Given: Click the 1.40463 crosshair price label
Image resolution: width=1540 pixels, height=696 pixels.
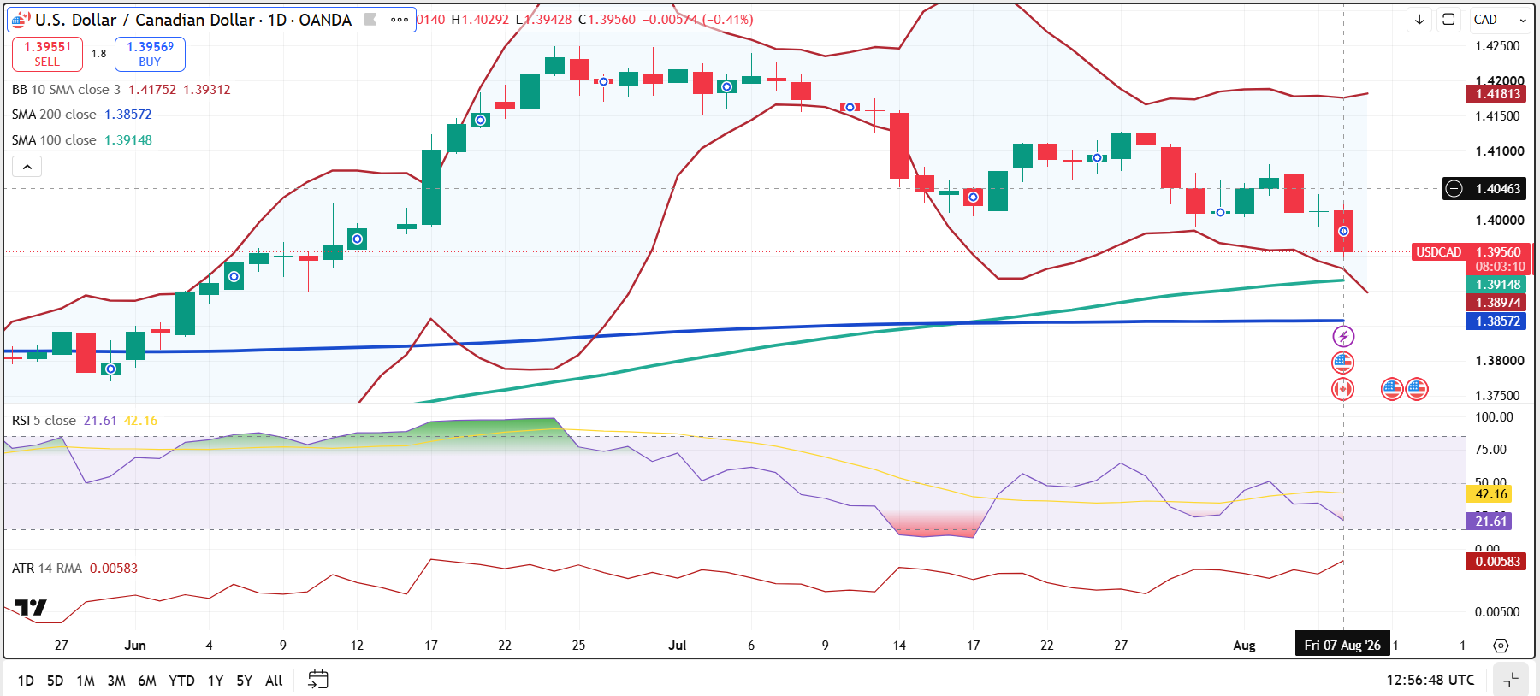Looking at the screenshot, I should click(x=1498, y=189).
